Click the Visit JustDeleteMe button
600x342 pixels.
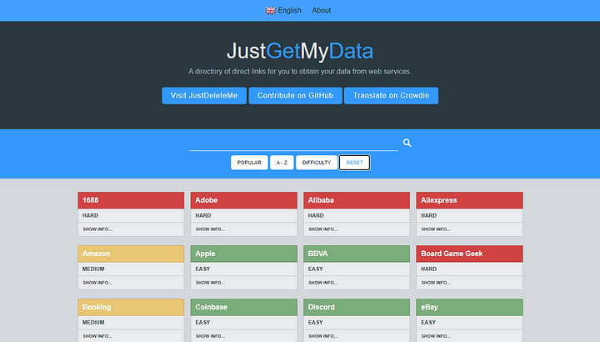point(204,95)
